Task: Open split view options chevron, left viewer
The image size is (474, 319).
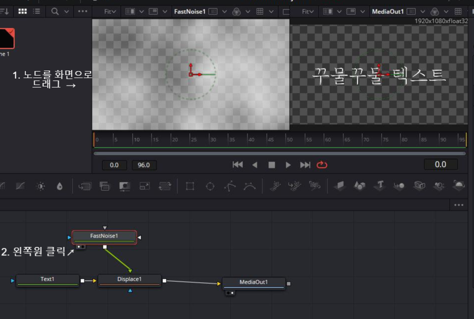Action: click(x=142, y=11)
